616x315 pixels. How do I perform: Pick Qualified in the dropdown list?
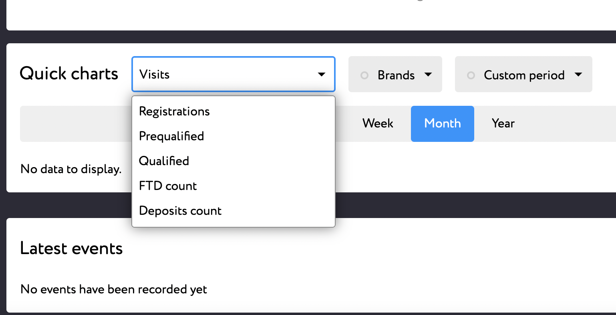(164, 161)
